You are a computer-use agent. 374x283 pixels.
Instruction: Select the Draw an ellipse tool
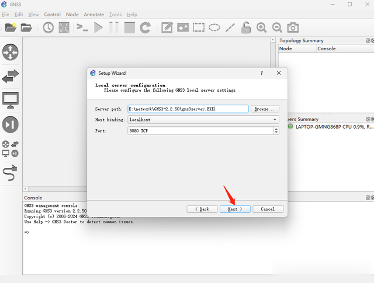(214, 27)
